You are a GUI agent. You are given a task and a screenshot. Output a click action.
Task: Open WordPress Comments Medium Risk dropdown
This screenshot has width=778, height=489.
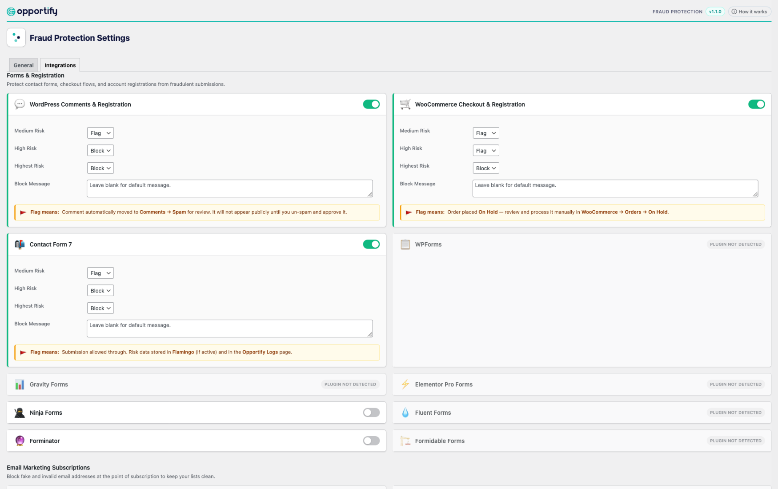[100, 133]
